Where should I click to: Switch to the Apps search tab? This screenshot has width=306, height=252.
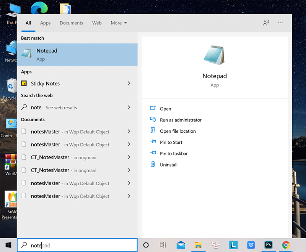pyautogui.click(x=45, y=23)
